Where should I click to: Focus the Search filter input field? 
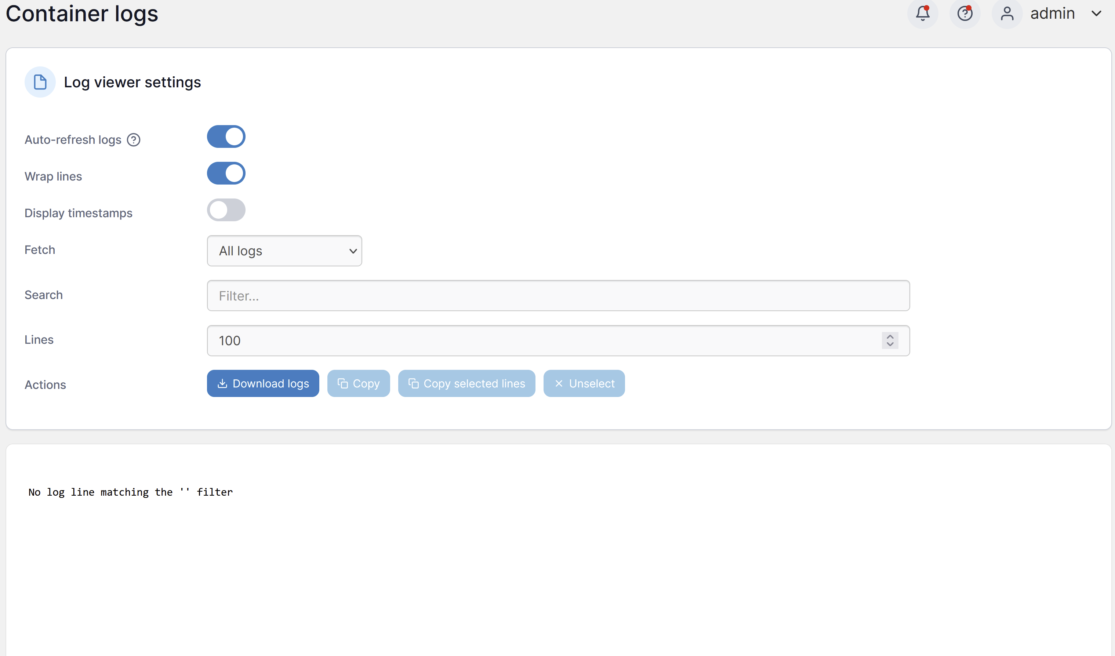pyautogui.click(x=558, y=296)
